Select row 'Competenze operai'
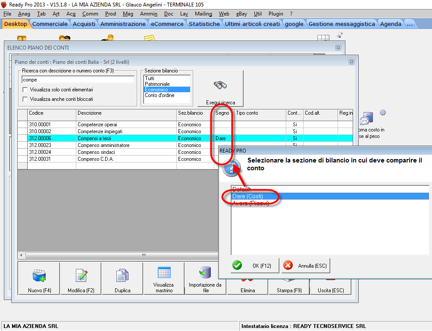432x331 pixels. tap(185, 125)
